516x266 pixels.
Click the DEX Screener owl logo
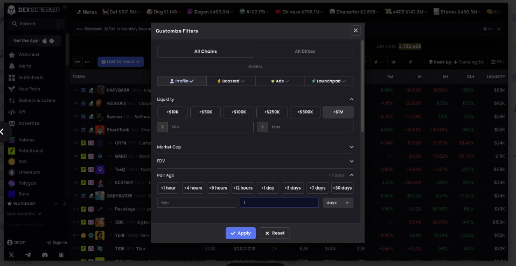pyautogui.click(x=11, y=10)
